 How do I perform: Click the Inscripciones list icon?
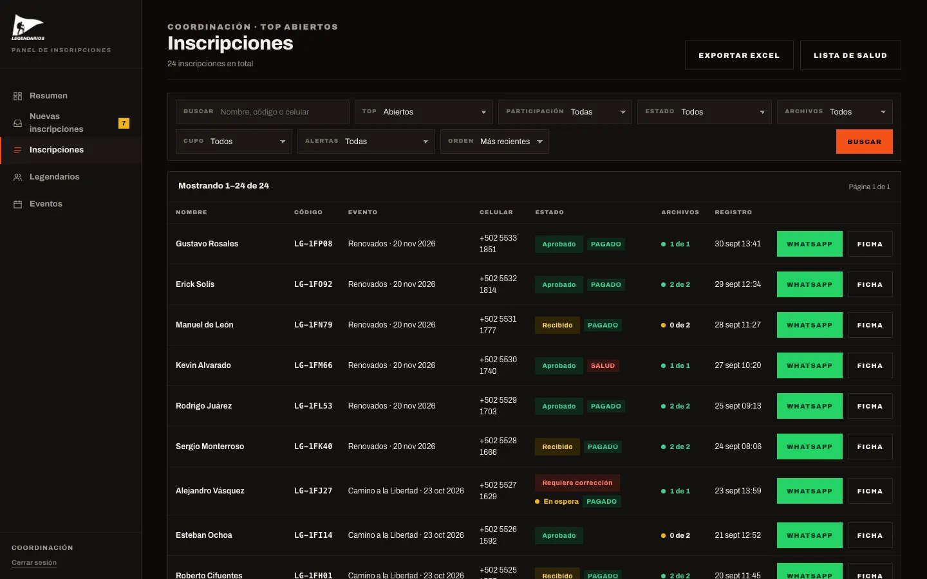pos(17,150)
